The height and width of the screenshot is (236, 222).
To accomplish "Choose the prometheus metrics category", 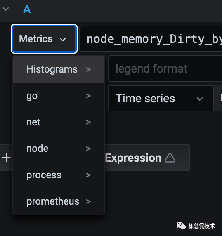I will [x=59, y=201].
